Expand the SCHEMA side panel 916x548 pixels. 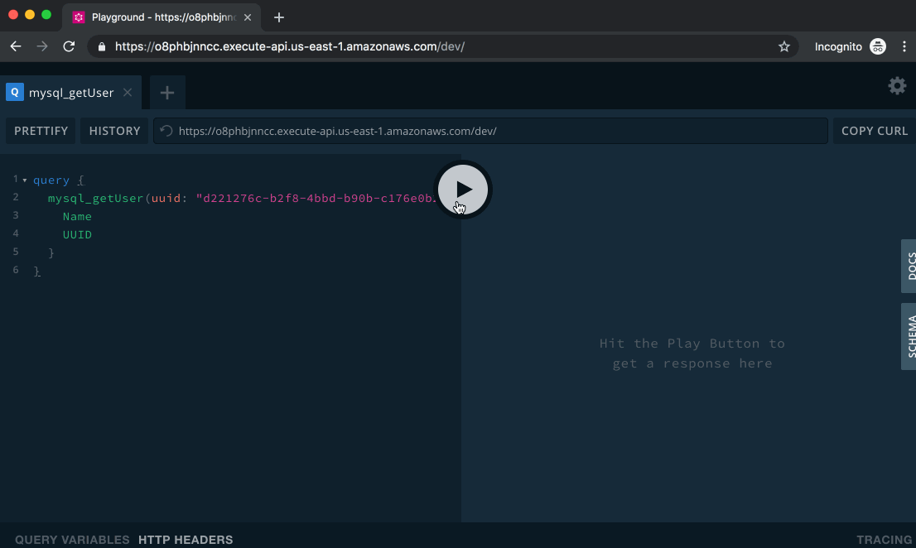tap(909, 336)
